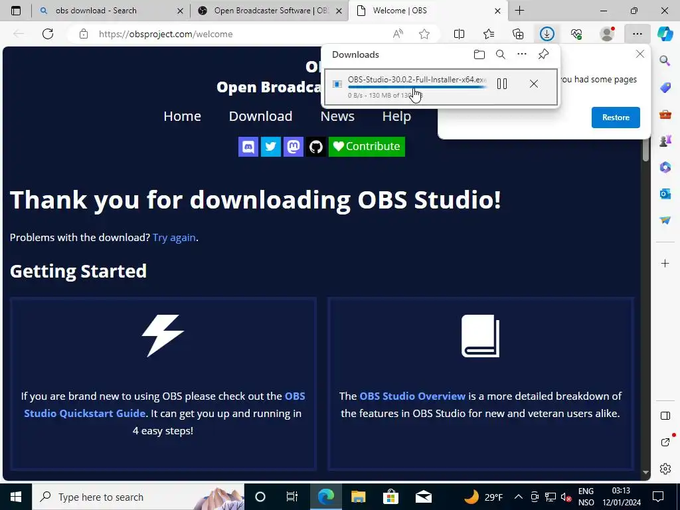
Task: Show hidden system tray icons
Action: 518,497
